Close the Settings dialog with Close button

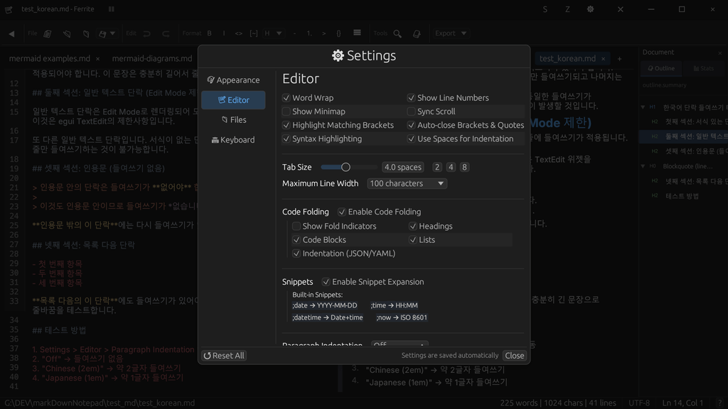click(x=514, y=355)
